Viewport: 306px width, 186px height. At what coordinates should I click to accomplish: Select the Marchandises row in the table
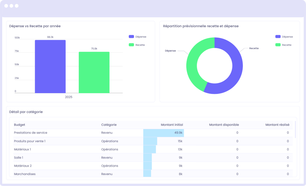click(24, 174)
